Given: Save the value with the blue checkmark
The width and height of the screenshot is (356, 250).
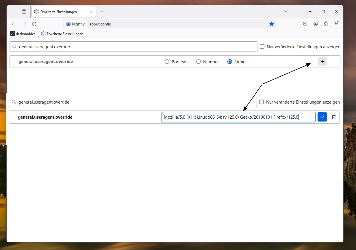Looking at the screenshot, I should coord(322,117).
